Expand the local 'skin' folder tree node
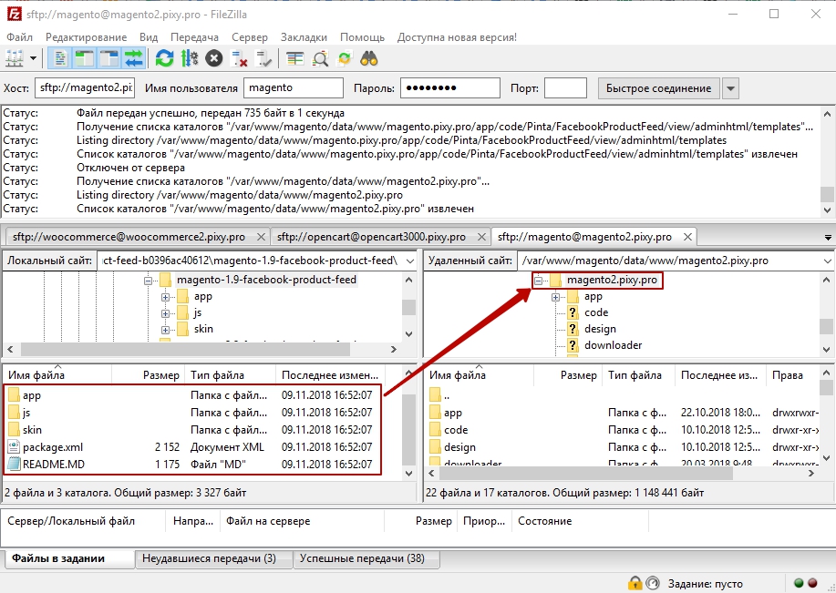Viewport: 836px width, 593px height. click(166, 329)
